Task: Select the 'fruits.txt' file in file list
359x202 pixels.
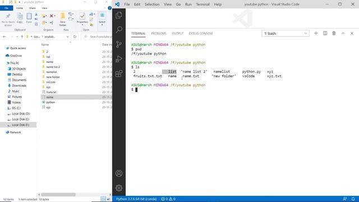Action: pyautogui.click(x=51, y=92)
